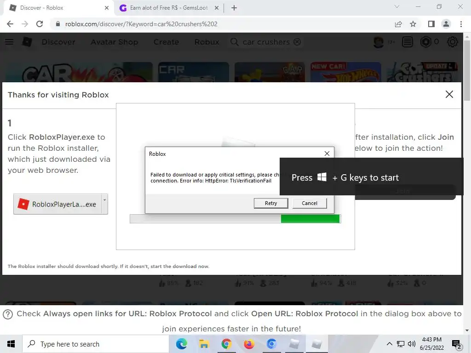The width and height of the screenshot is (471, 353).
Task: Toggle the browser side panel
Action: [x=431, y=24]
